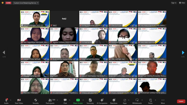
Task: Click the red LIVE indicator
Action: point(8,3)
